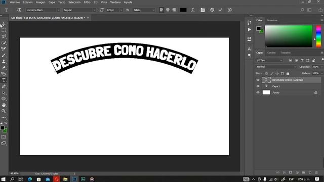Viewport: 324px width, 182px height.
Task: Click the hue spectrum slider
Action: (318, 36)
